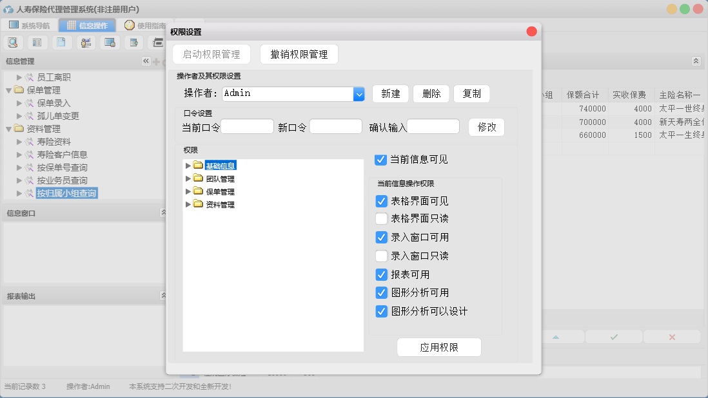Click the blue triangle up button in main window
Viewport: 708px width, 398px height.
tap(556, 337)
